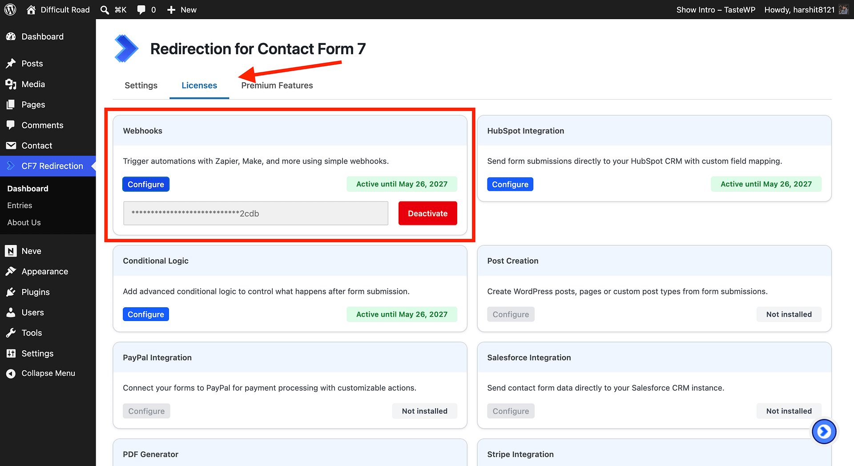This screenshot has height=466, width=854.
Task: Click the "Stripe Integration" card title
Action: (520, 454)
